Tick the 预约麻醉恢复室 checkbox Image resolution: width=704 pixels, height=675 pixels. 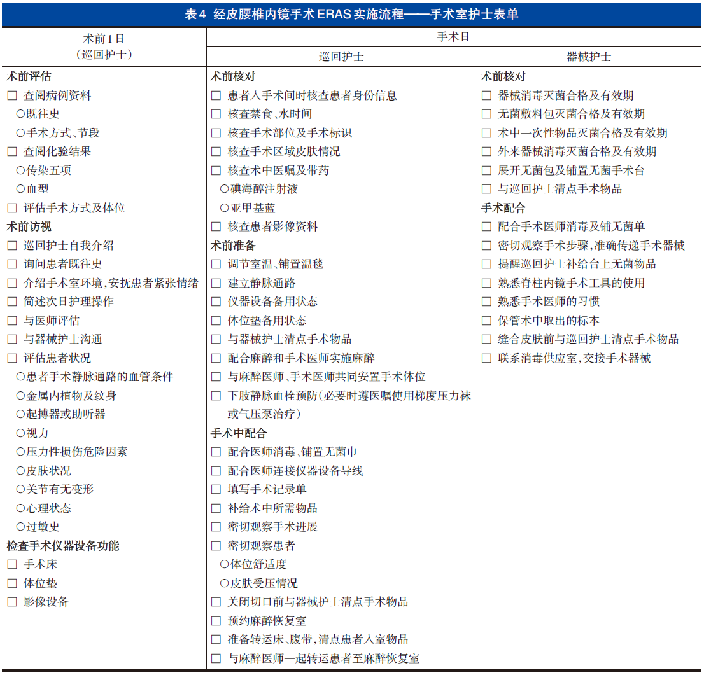tap(216, 621)
